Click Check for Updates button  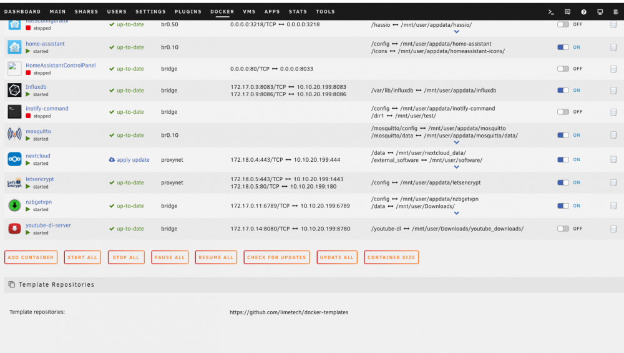pos(276,257)
